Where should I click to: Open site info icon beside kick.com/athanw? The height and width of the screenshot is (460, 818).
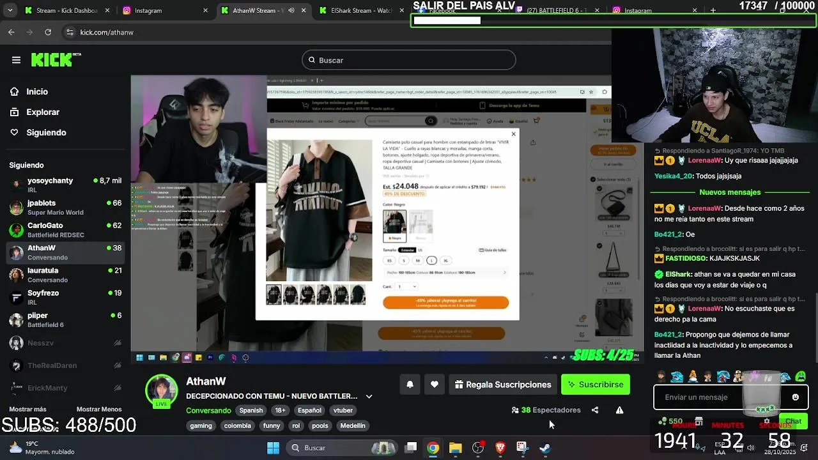click(x=69, y=32)
